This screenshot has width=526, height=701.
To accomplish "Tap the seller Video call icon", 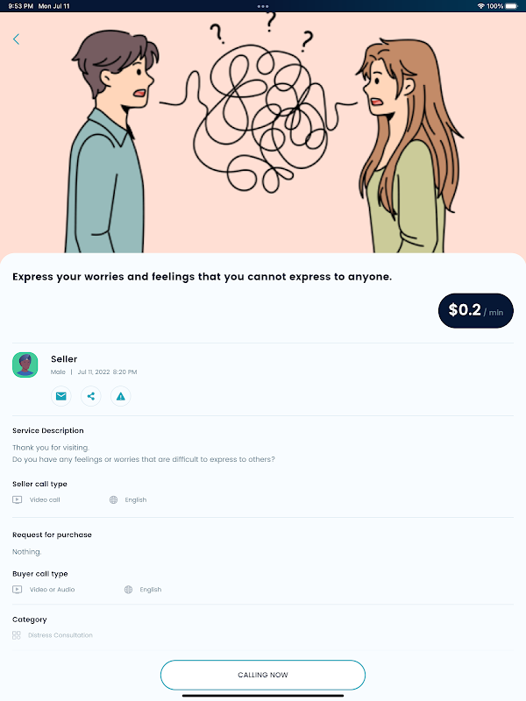I will click(17, 499).
